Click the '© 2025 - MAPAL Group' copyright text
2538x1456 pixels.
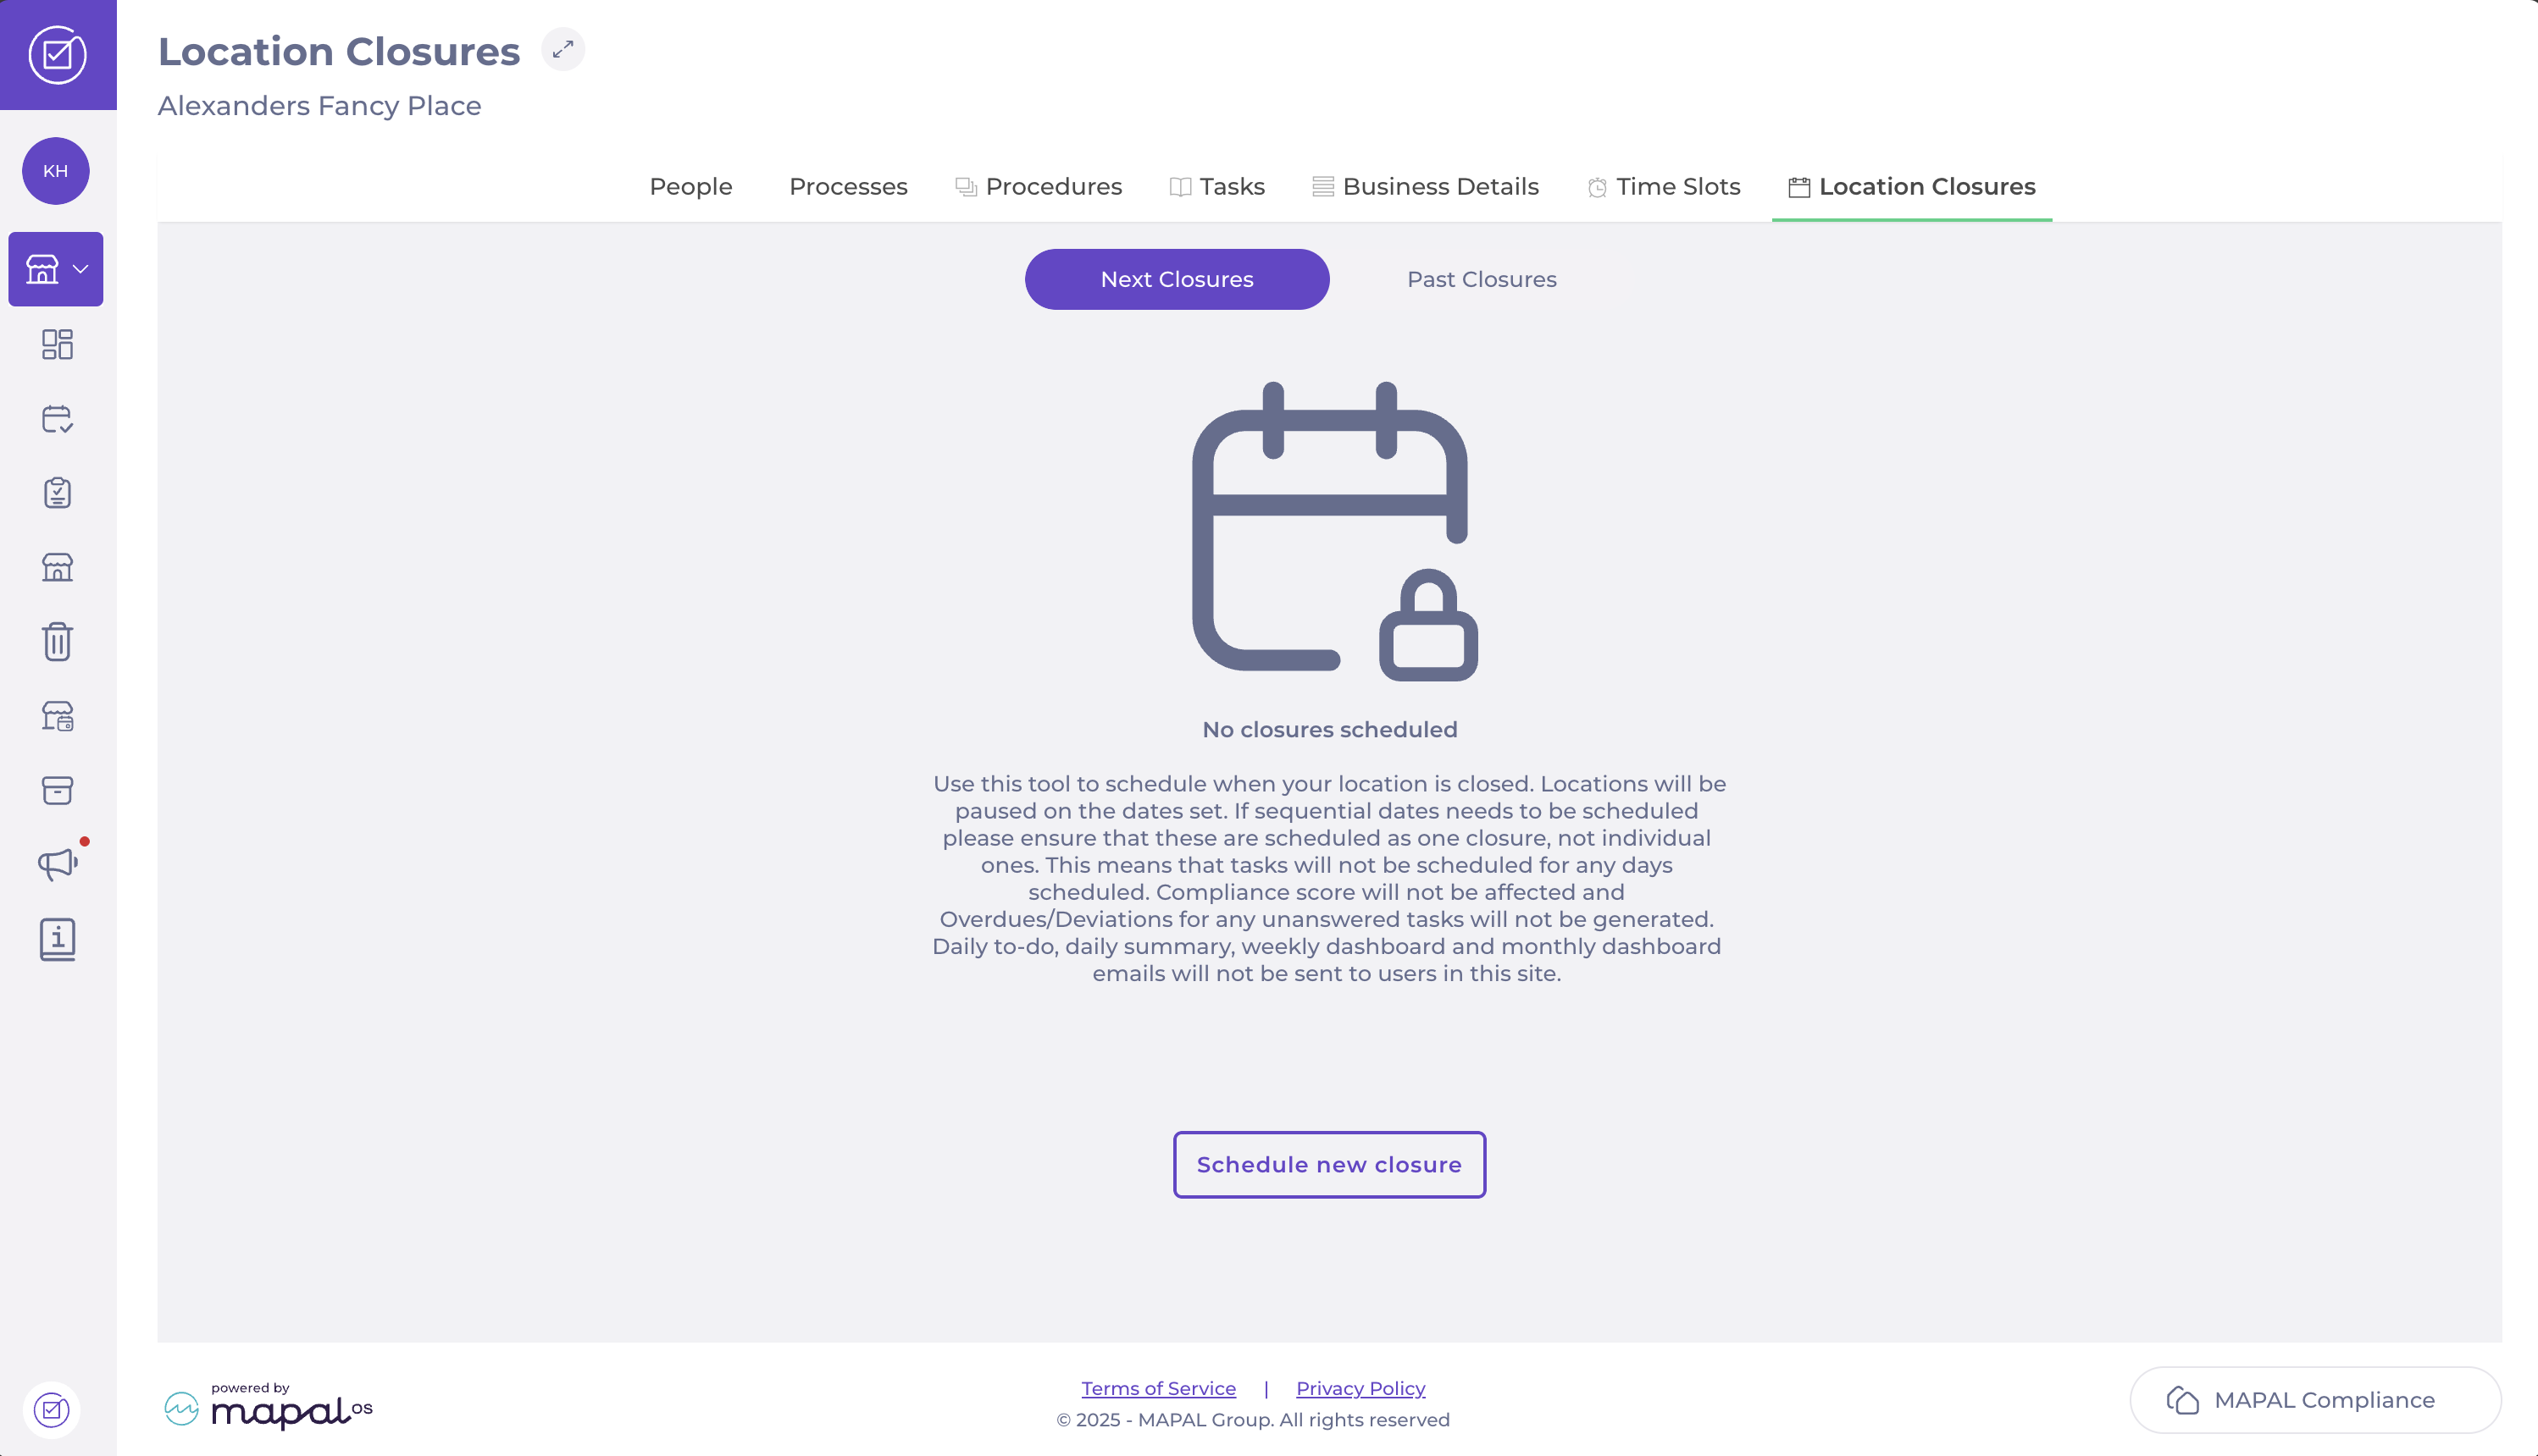(1253, 1420)
